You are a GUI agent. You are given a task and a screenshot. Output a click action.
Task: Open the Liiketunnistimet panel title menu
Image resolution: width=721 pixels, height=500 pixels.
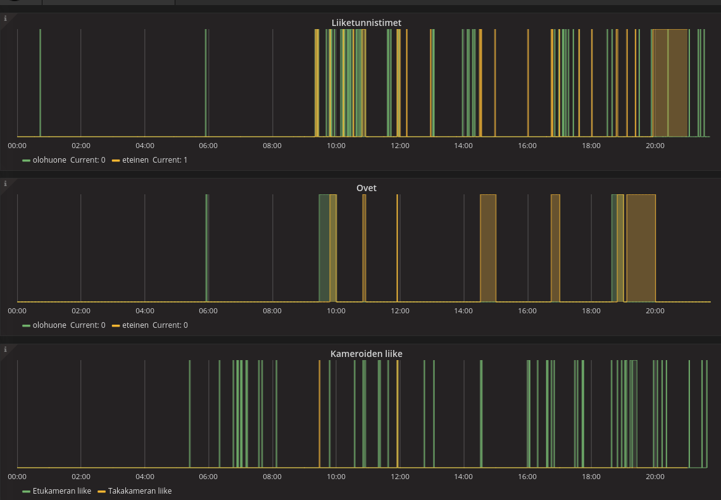pos(366,23)
